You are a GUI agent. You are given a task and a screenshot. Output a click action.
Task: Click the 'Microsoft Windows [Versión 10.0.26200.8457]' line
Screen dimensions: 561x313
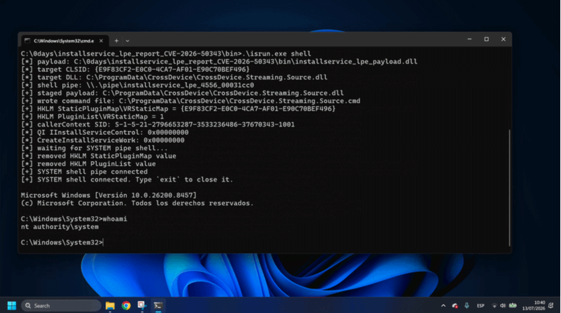tap(109, 195)
